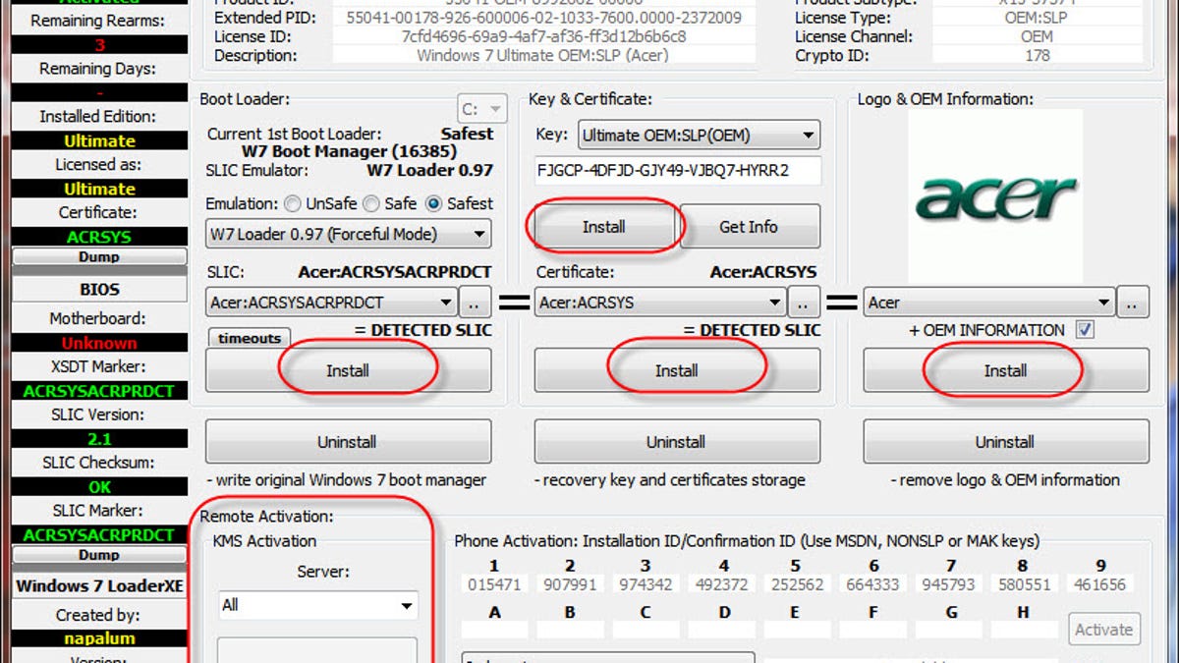
Task: Click the Crypto ID value 178
Action: 1037,55
